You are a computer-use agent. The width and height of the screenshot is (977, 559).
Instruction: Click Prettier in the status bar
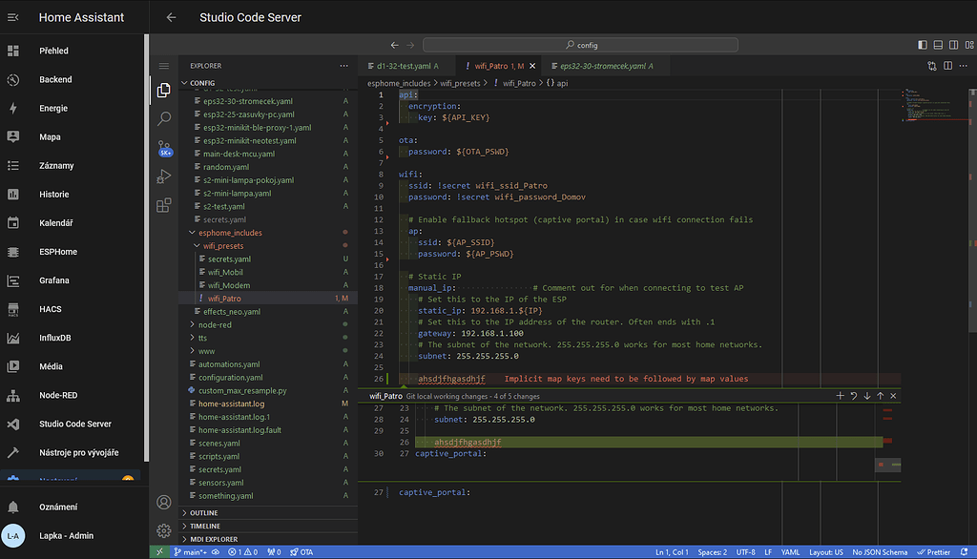coord(934,552)
